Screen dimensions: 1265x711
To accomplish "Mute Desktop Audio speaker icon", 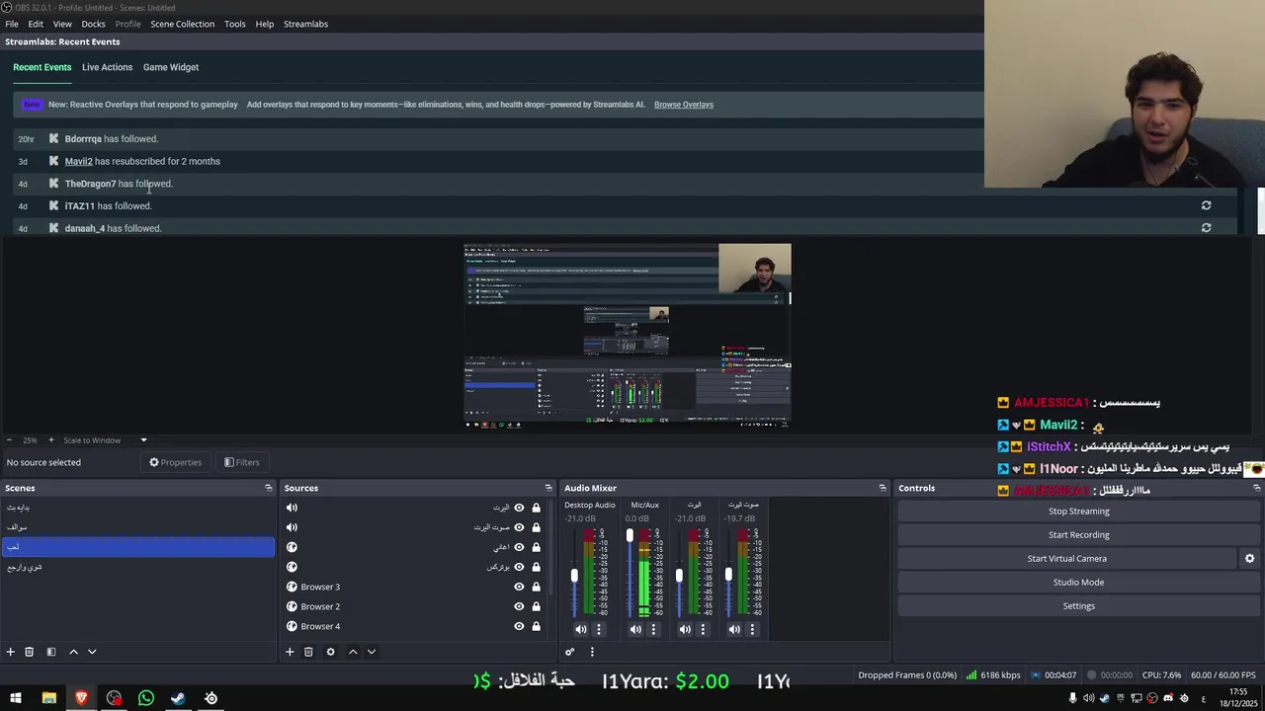I will point(580,629).
